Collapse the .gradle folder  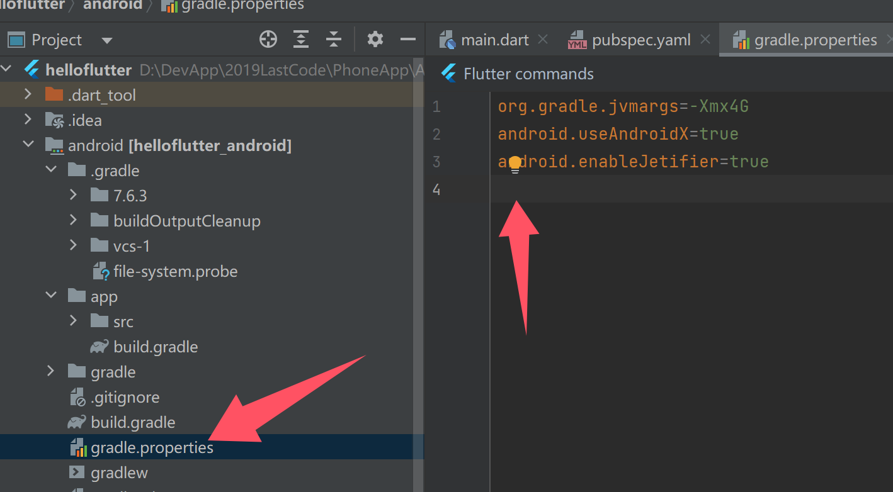click(50, 170)
